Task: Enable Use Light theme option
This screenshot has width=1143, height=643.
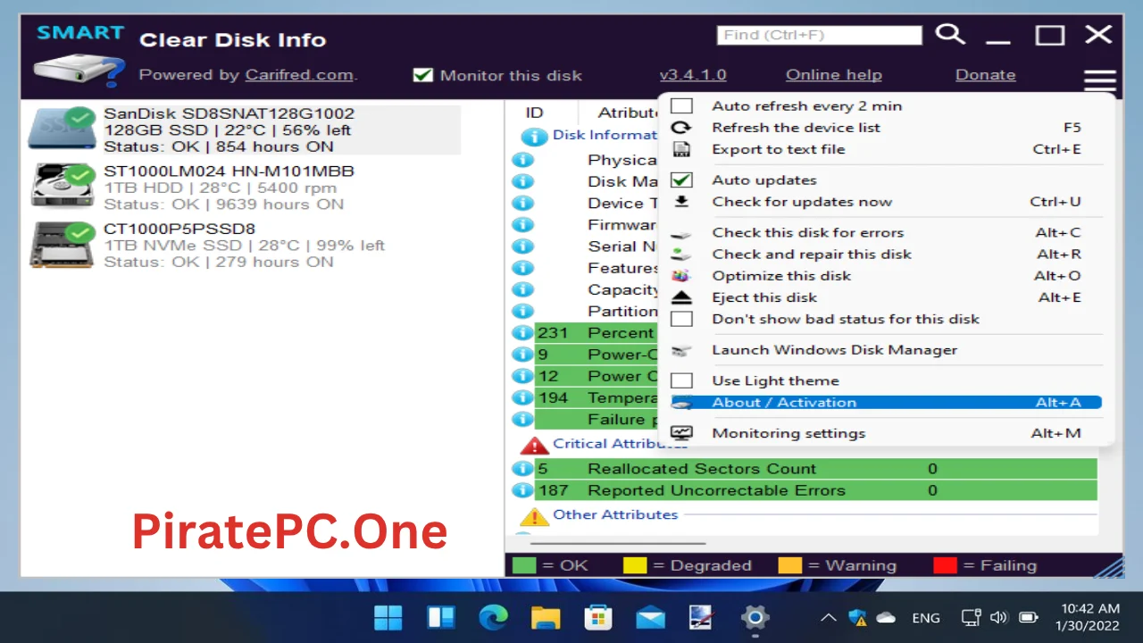Action: (681, 380)
